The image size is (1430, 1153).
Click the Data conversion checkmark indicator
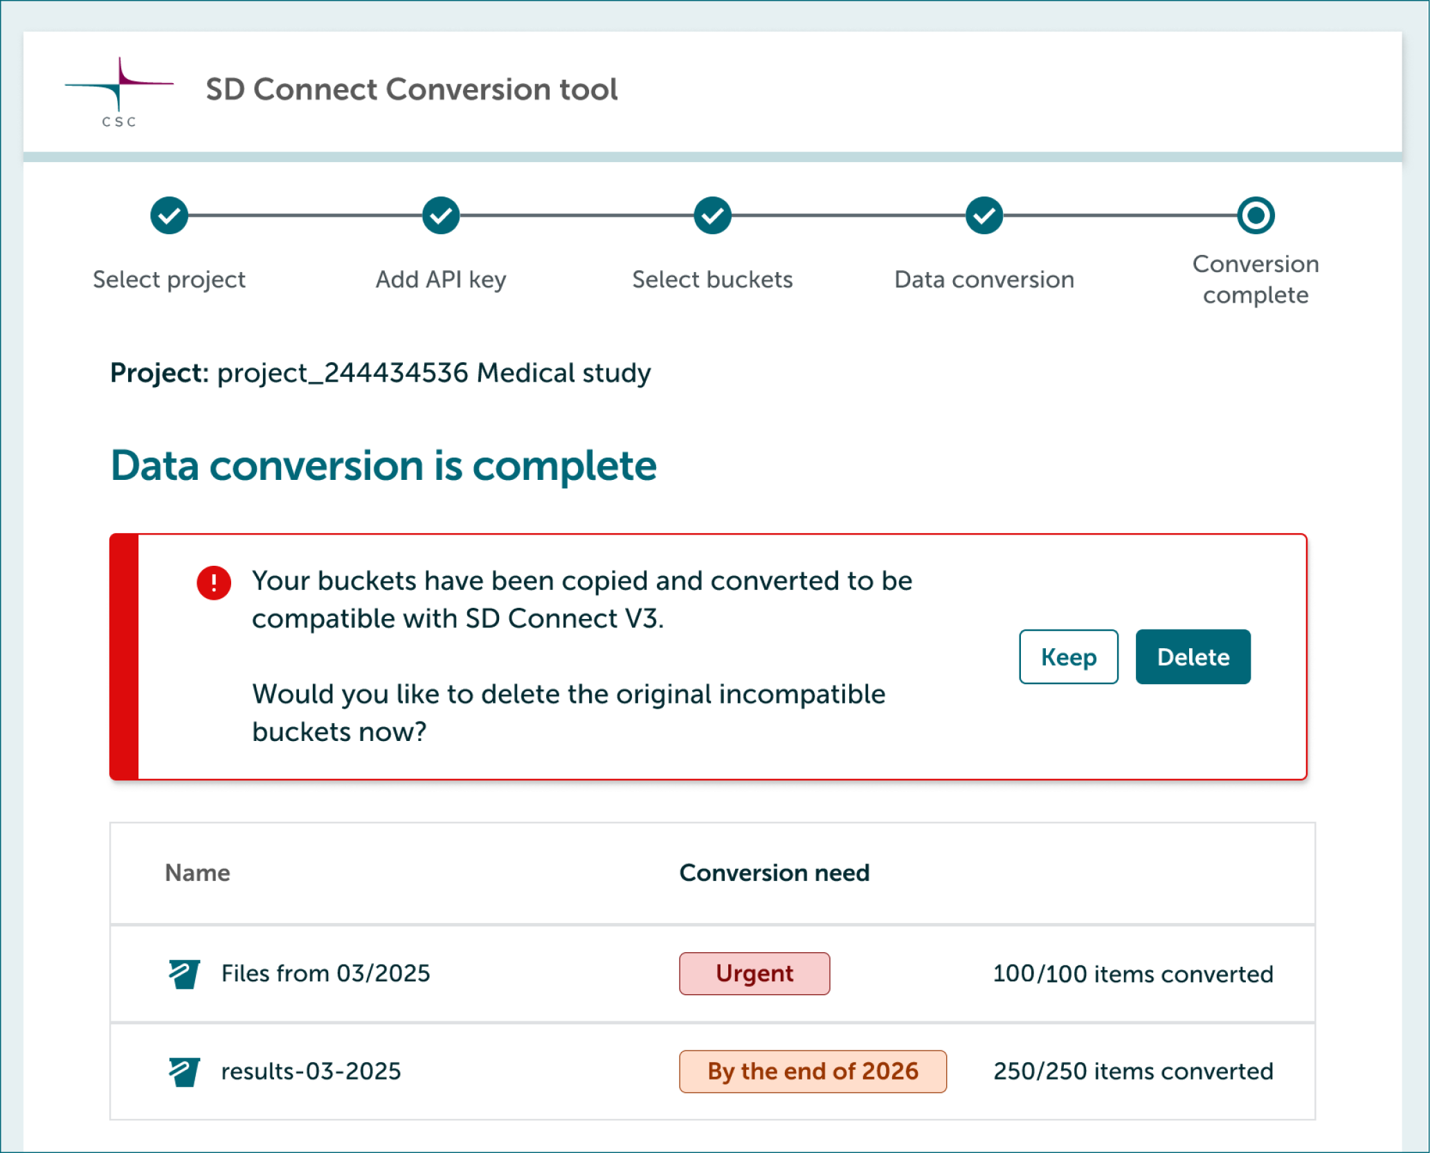(983, 215)
